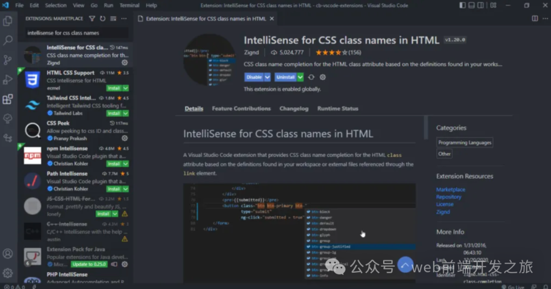Click the extensions search input field
Image resolution: width=551 pixels, height=289 pixels.
(77, 33)
